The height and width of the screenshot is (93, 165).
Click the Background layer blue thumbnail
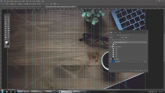[x=113, y=61]
